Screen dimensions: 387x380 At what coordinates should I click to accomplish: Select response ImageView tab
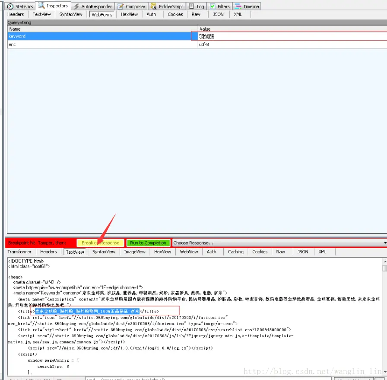[x=135, y=252]
